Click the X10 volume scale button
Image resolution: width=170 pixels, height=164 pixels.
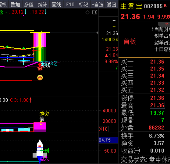(x=103, y=129)
